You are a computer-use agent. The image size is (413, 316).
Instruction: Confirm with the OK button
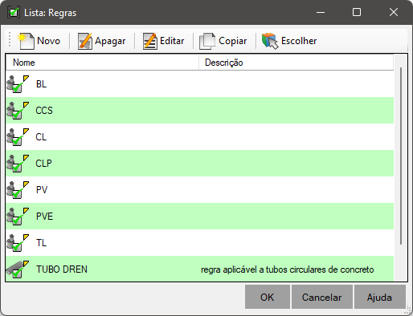click(x=268, y=297)
